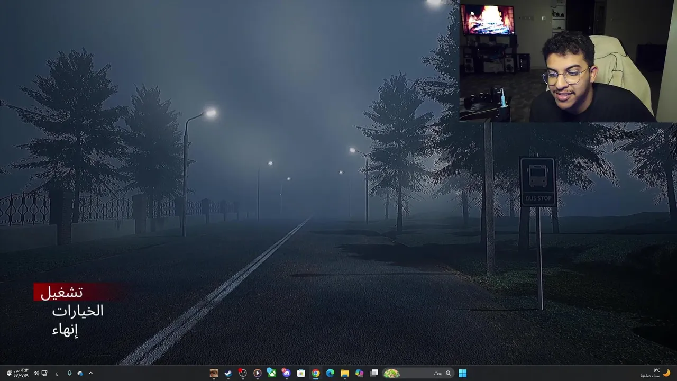Open the weather widget showing 9°C
Viewport: 677px width, 381px height.
[x=655, y=373]
